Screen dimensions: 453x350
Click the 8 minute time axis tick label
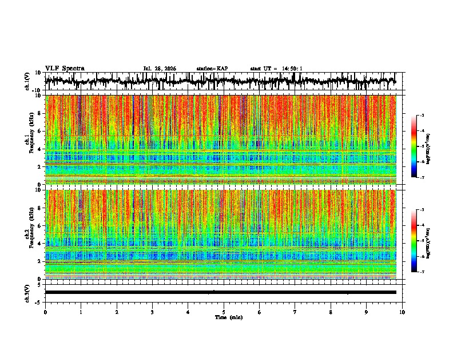point(331,312)
